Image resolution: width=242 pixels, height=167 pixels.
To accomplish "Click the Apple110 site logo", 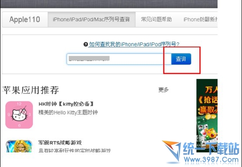I will [x=25, y=19].
